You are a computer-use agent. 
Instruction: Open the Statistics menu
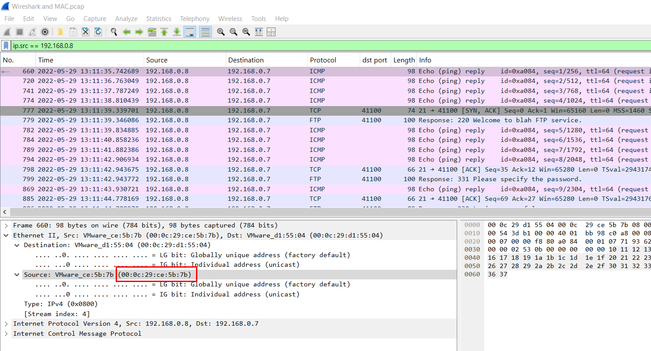(x=158, y=19)
